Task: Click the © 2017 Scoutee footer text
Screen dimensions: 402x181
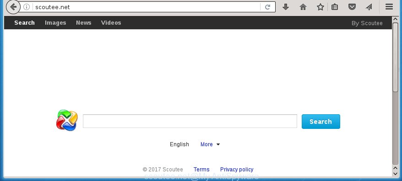Action: (163, 170)
